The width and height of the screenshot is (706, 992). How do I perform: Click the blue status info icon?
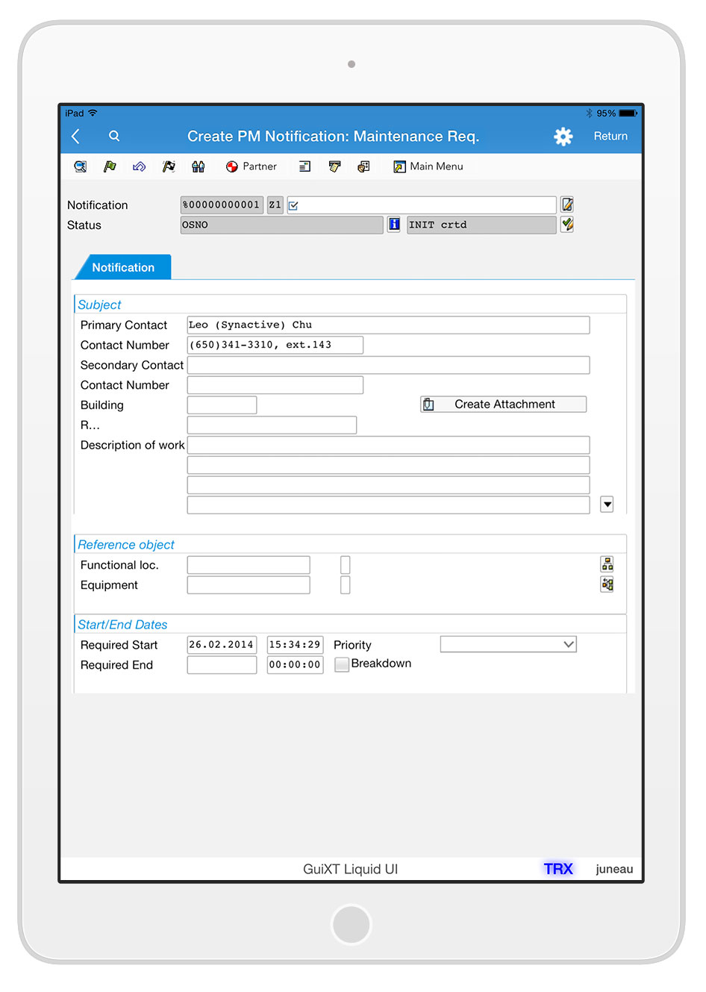[x=394, y=224]
